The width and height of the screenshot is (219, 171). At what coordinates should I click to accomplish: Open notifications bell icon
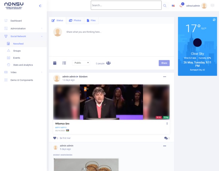point(181,6)
